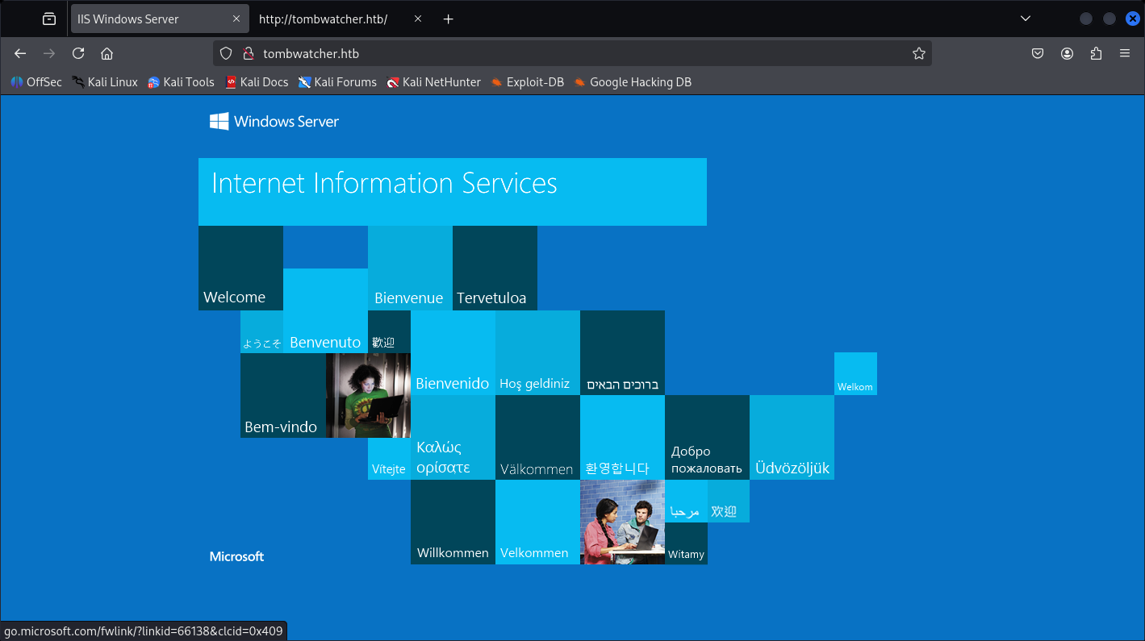Click the Arabic مرحبا tile
1145x641 pixels.
click(x=686, y=501)
